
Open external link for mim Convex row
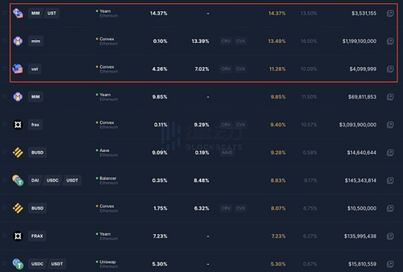[x=390, y=41]
